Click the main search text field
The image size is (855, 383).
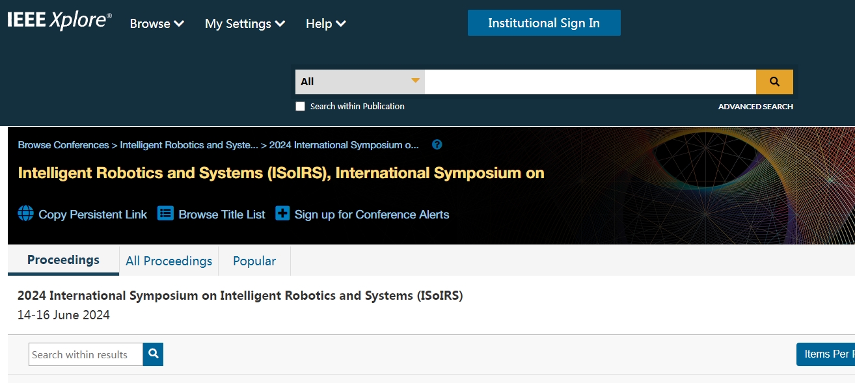590,82
